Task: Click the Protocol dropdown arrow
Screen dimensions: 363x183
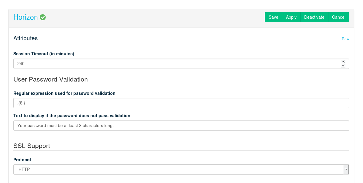Action: 346,169
